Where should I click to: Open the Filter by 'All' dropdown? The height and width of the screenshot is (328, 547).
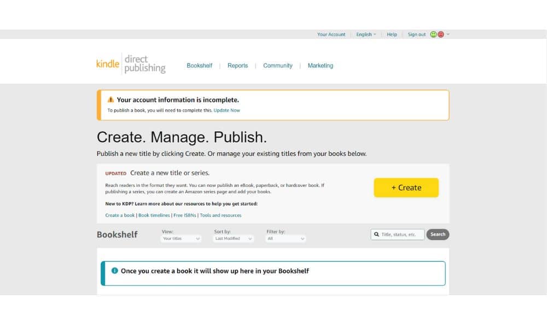point(286,238)
